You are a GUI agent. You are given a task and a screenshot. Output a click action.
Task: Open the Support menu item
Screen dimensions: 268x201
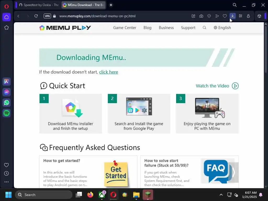188,28
